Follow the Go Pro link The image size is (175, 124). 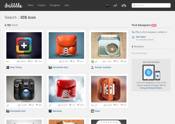click(136, 32)
